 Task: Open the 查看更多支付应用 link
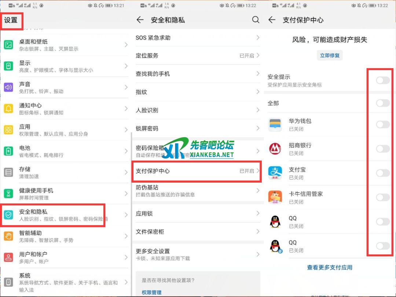[329, 268]
